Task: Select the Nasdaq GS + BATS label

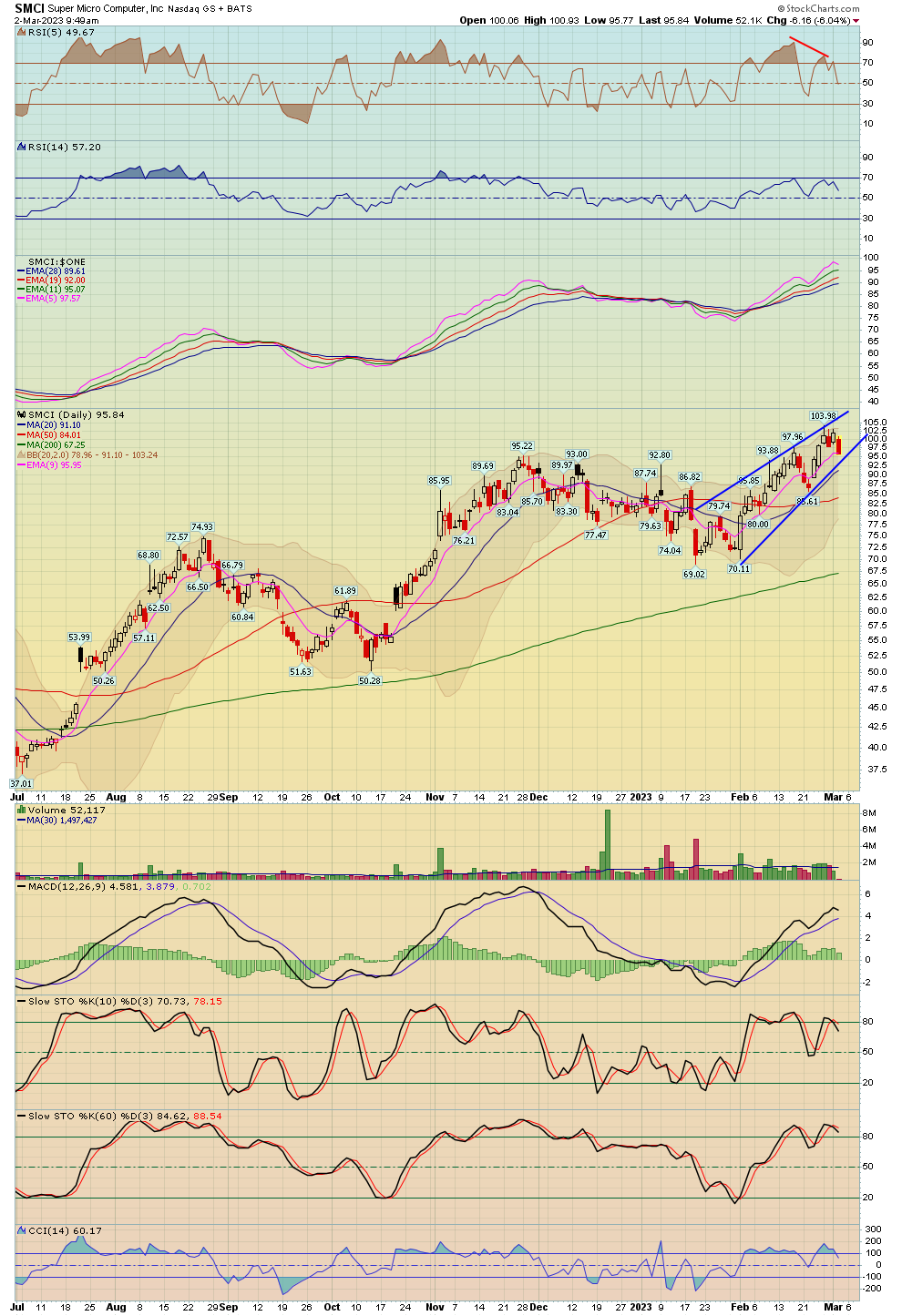Action: coord(210,8)
